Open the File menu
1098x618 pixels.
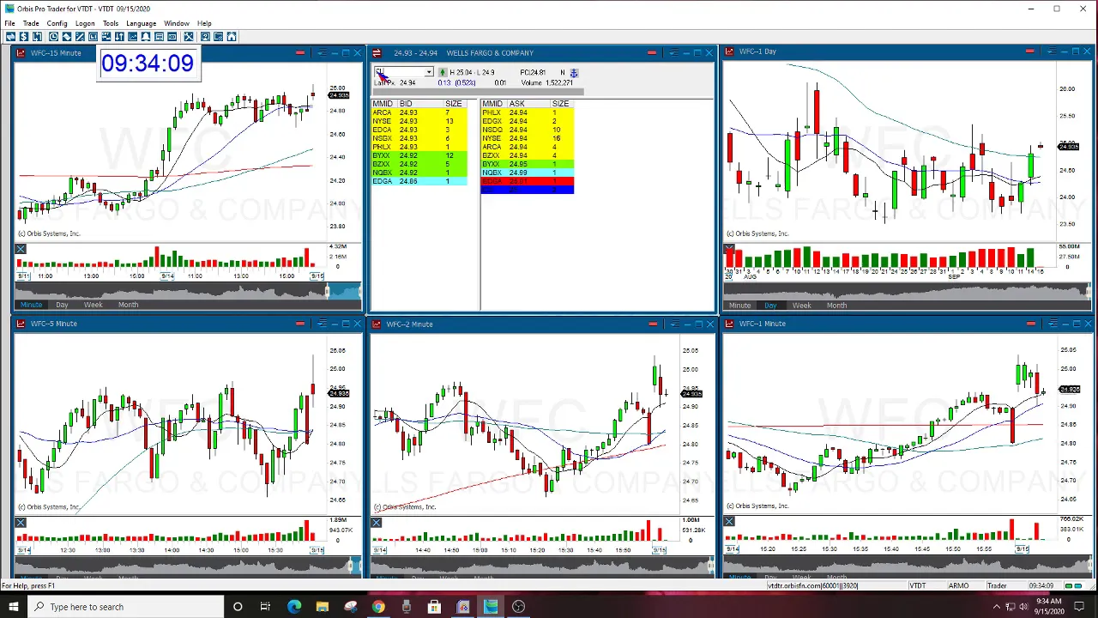click(9, 23)
